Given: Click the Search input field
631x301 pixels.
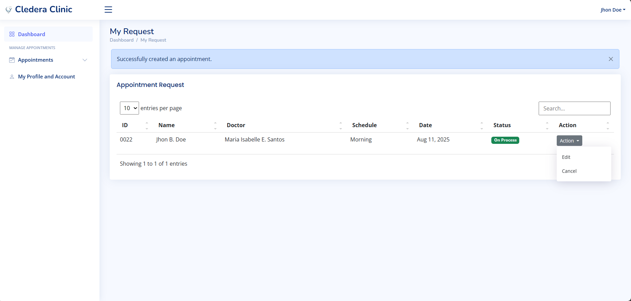Looking at the screenshot, I should 574,108.
